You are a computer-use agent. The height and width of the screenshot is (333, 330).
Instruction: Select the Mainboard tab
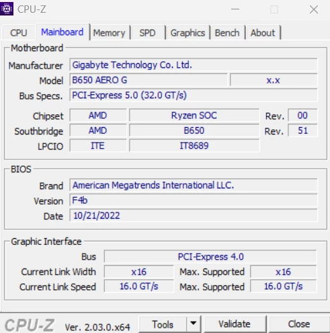coord(63,32)
